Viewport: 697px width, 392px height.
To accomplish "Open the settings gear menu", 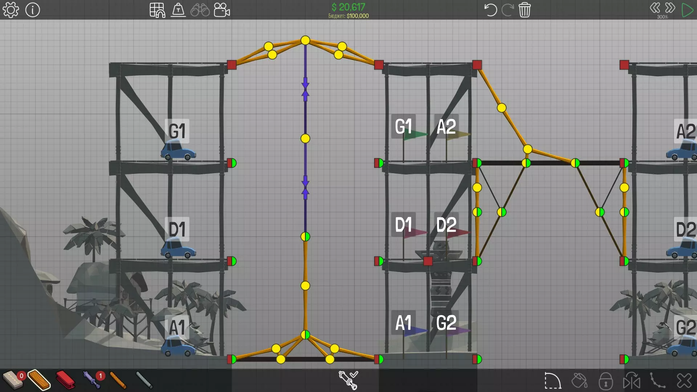I will (x=11, y=10).
